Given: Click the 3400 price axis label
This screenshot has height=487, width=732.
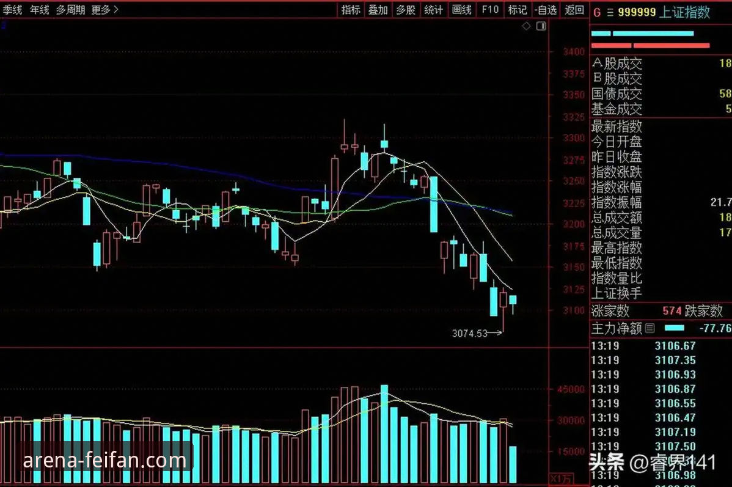Looking at the screenshot, I should coord(574,52).
